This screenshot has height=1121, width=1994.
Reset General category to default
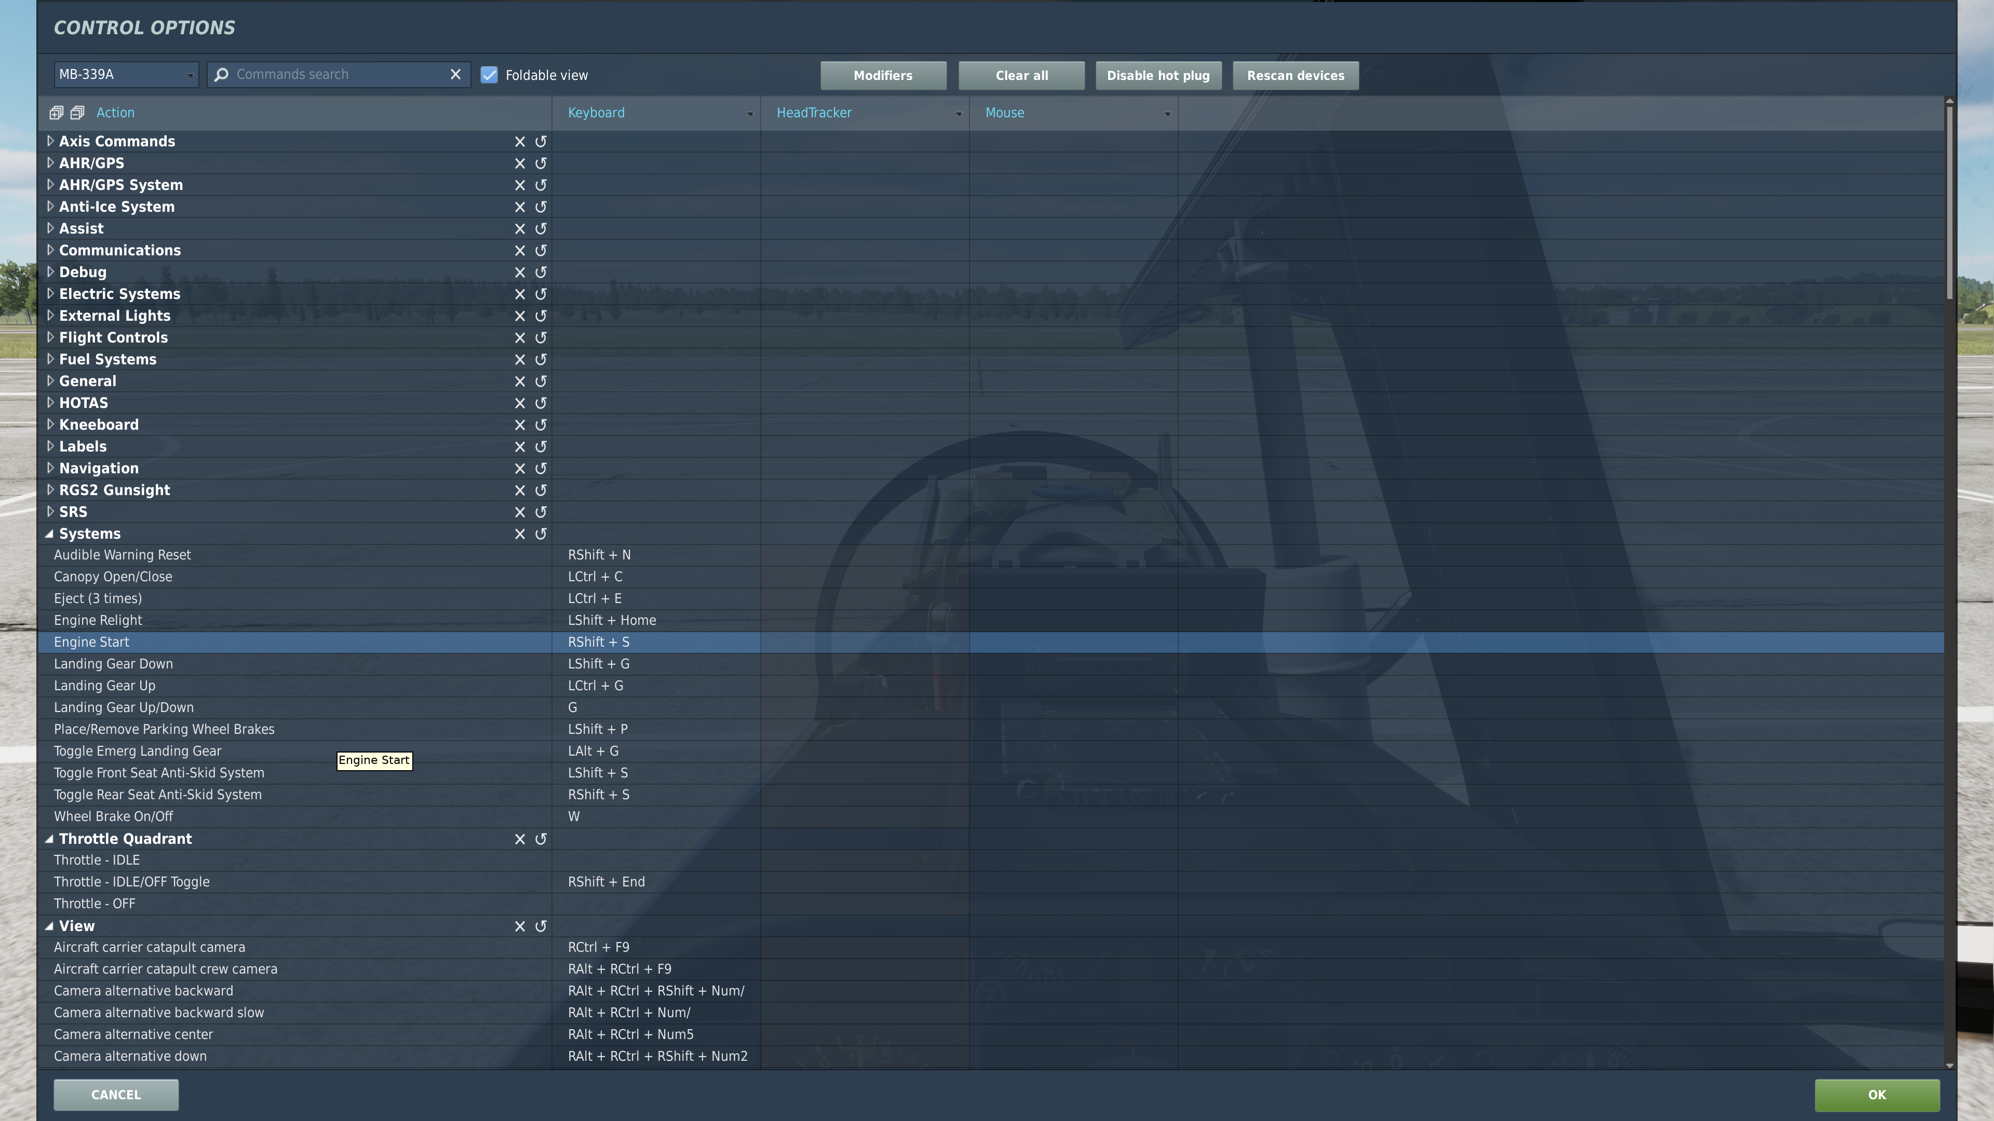pyautogui.click(x=541, y=381)
